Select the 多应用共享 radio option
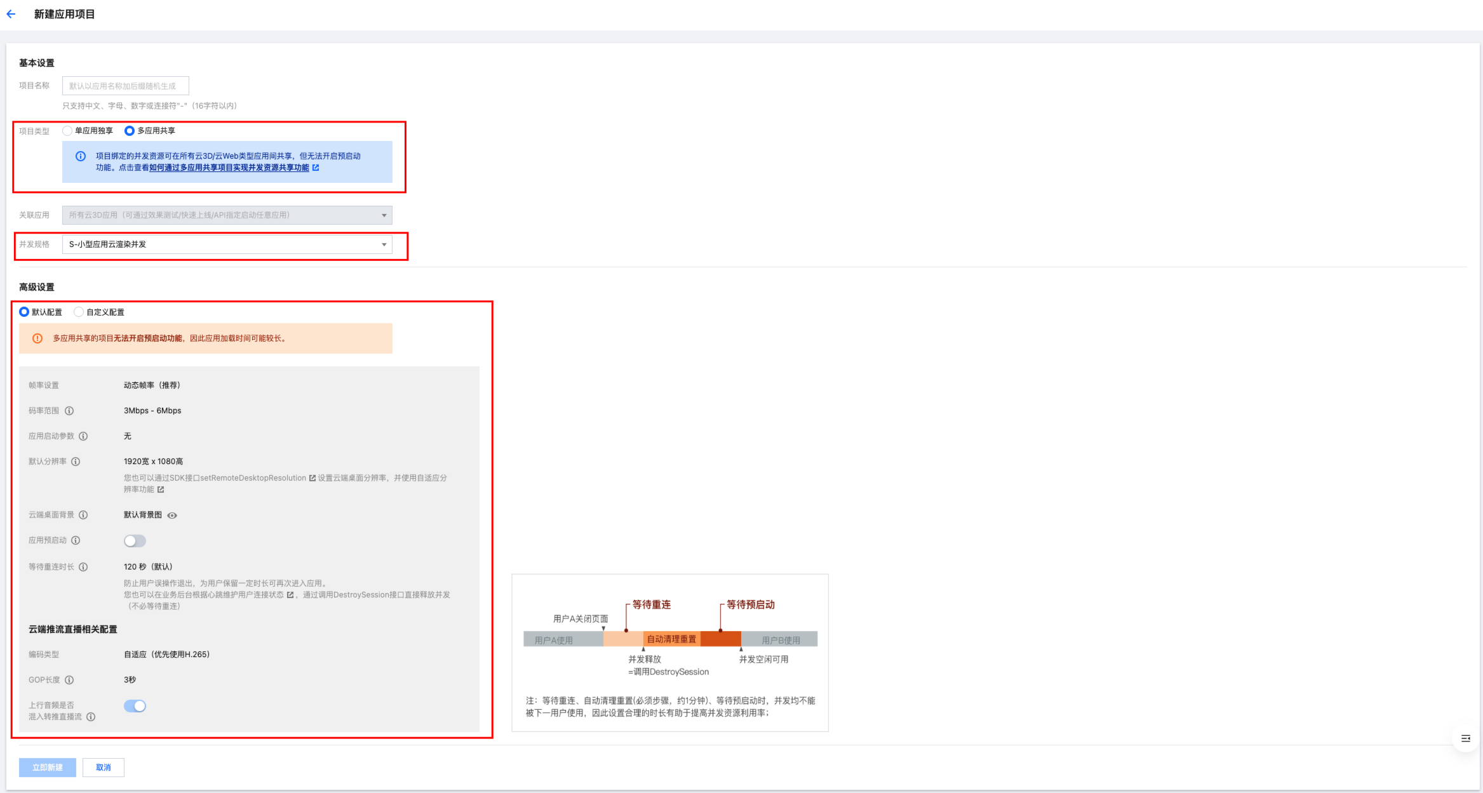1483x793 pixels. click(130, 131)
